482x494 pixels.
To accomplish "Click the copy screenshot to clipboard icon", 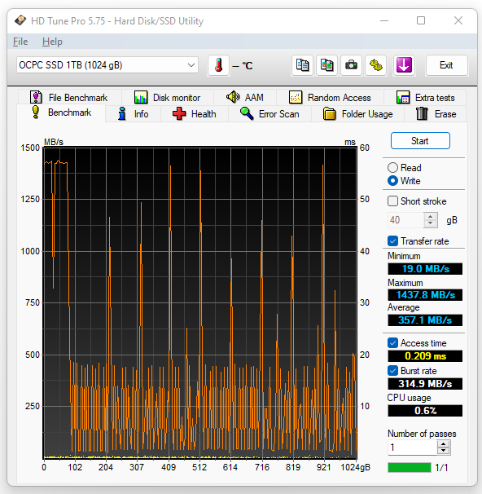I will (326, 65).
